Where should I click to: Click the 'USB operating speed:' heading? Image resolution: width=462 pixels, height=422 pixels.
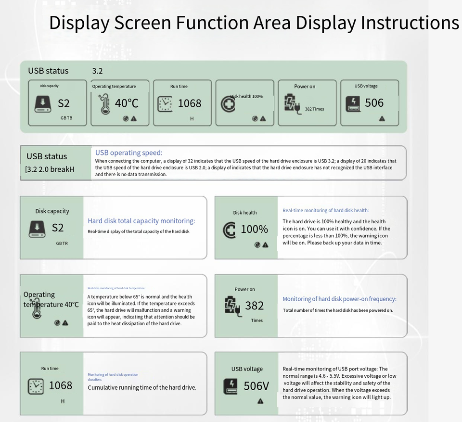[129, 153]
